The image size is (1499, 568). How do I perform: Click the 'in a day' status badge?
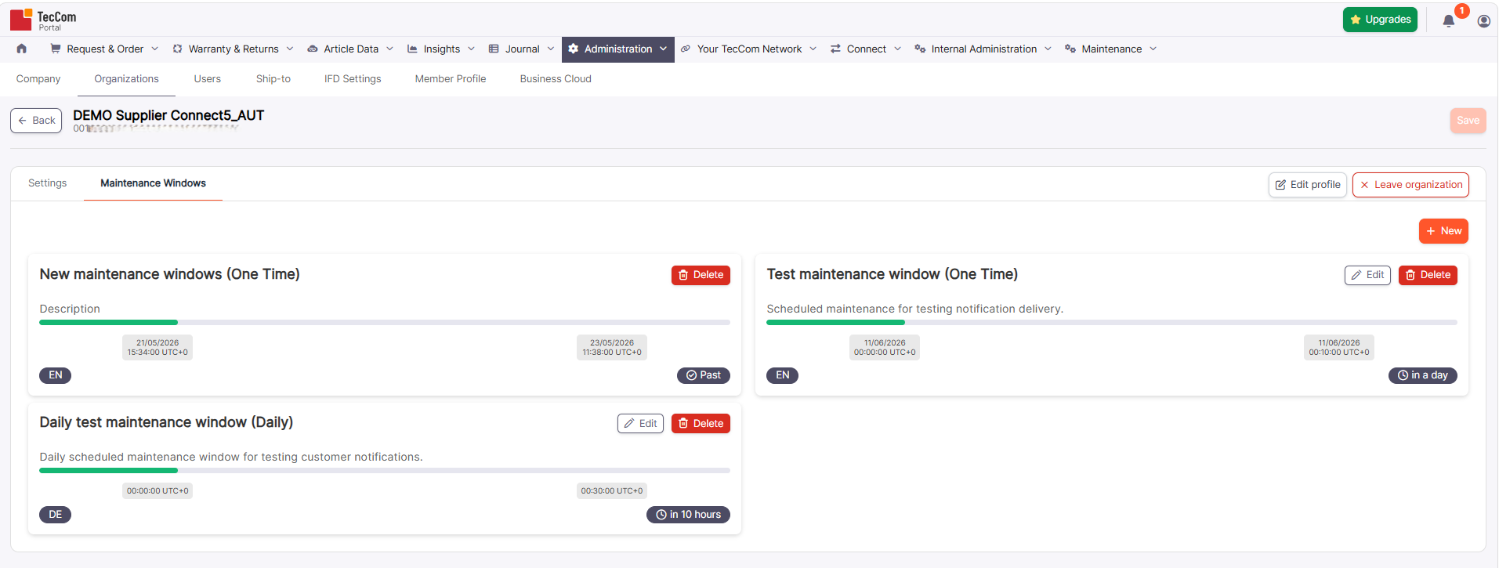pyautogui.click(x=1423, y=375)
